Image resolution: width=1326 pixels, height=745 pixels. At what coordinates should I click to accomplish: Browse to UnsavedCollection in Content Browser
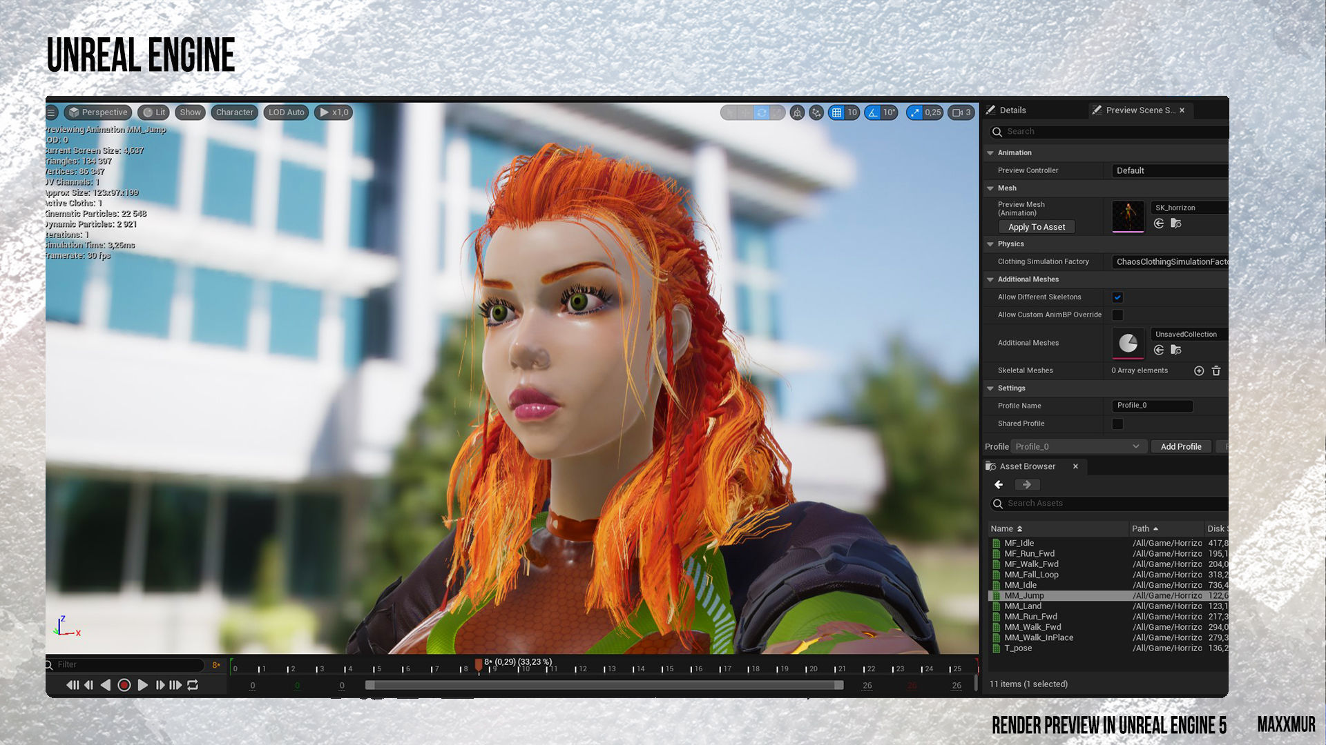tap(1176, 350)
